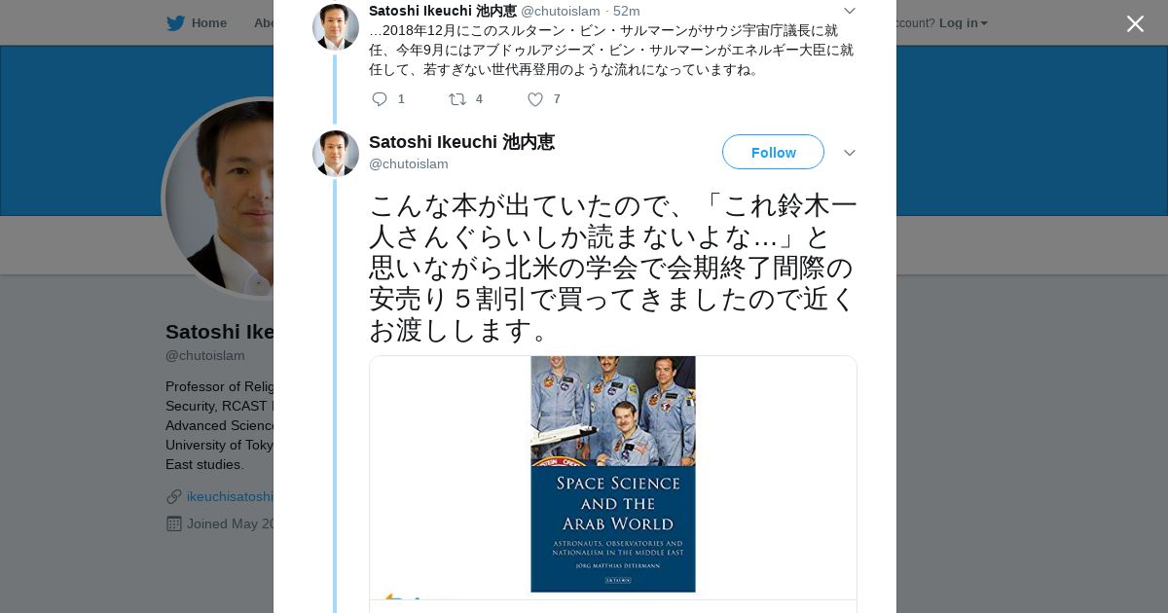This screenshot has width=1168, height=613.
Task: Click the small avatar on the first thread tweet
Action: (x=336, y=27)
